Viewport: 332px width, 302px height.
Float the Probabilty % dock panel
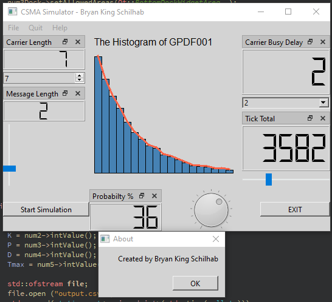(142, 196)
